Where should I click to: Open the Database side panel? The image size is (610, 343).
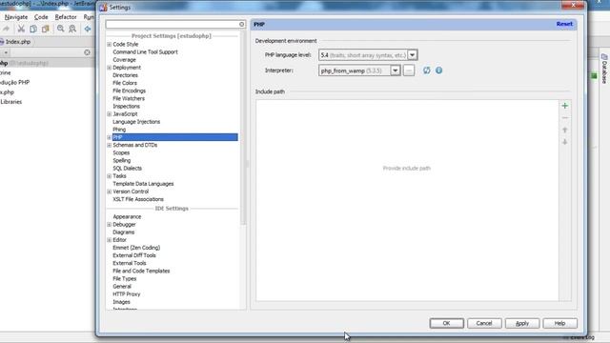(x=604, y=69)
